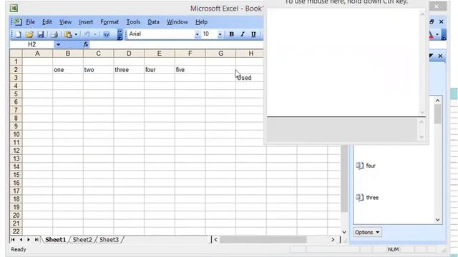Select cell containing 'five'

tap(190, 70)
